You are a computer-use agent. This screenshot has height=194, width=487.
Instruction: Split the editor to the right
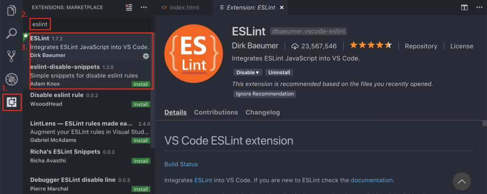click(464, 8)
